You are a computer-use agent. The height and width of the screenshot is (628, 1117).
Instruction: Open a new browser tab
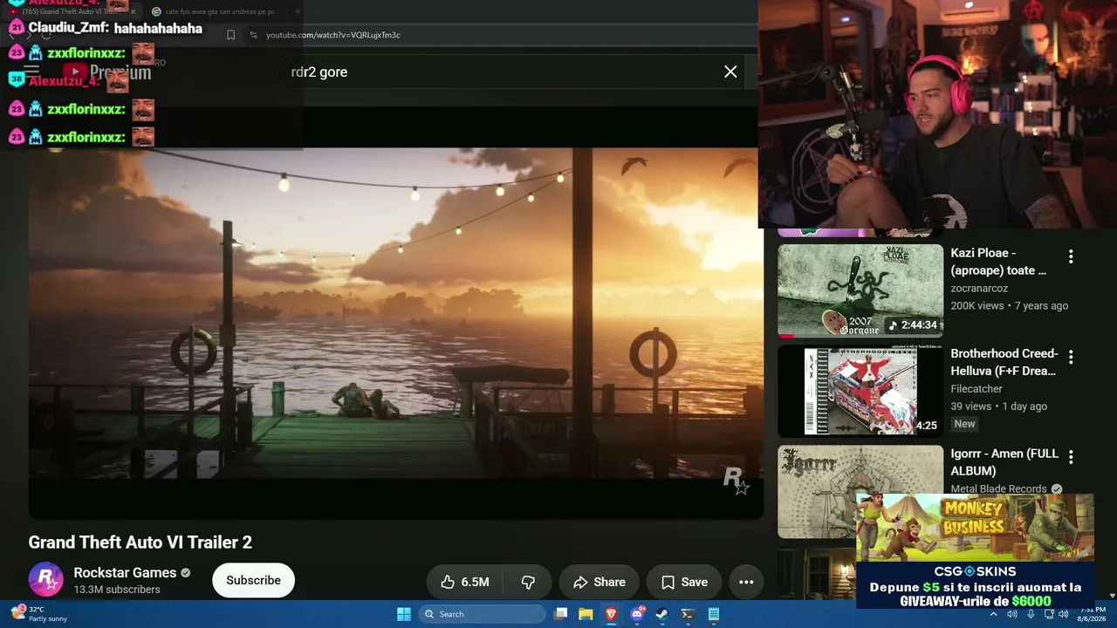coord(298,11)
